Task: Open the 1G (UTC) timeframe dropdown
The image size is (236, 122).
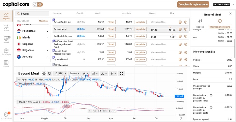Action: [x=60, y=73]
